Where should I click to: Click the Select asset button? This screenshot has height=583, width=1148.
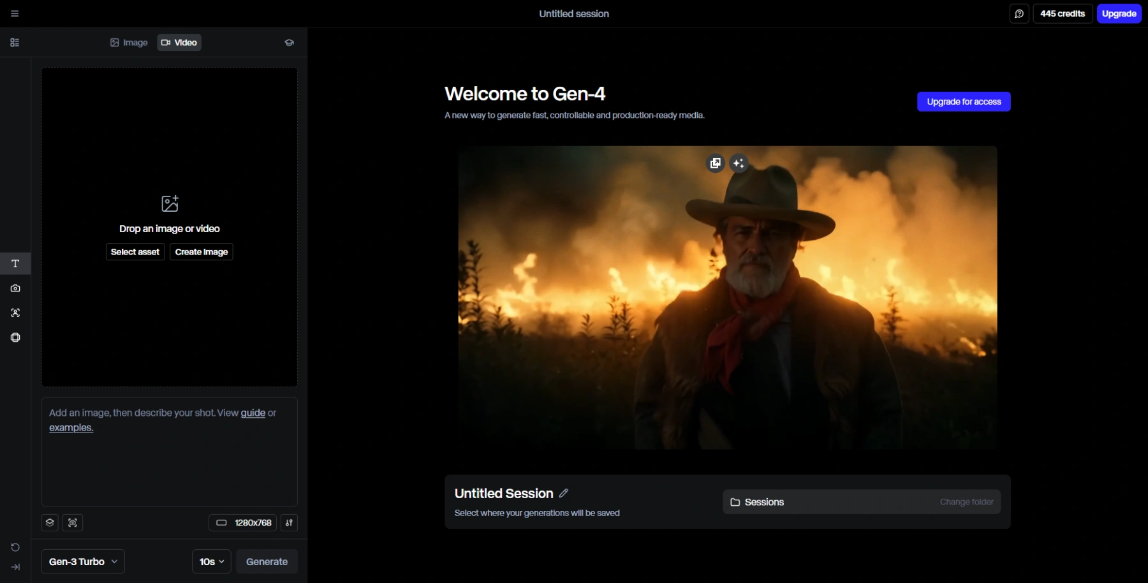tap(135, 252)
